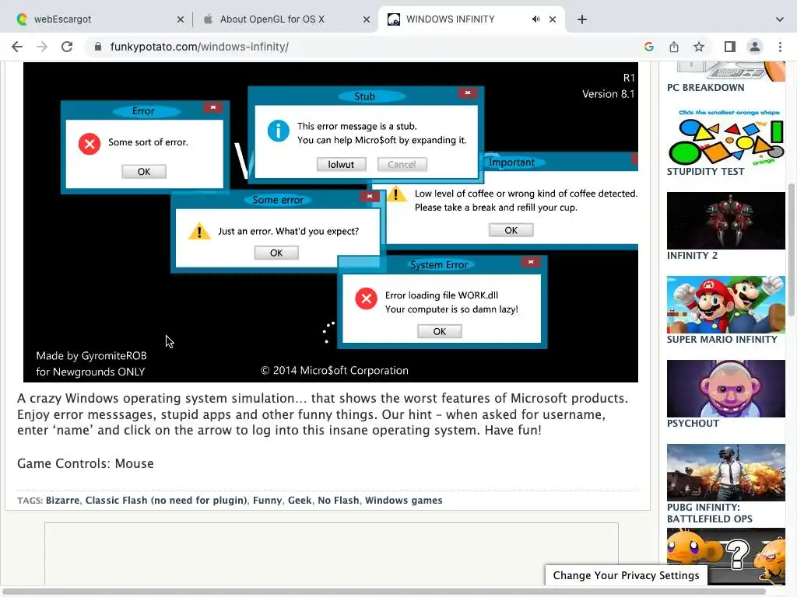Open Classic Flash (no need for plugin) tag
Image resolution: width=797 pixels, height=597 pixels.
coord(167,501)
